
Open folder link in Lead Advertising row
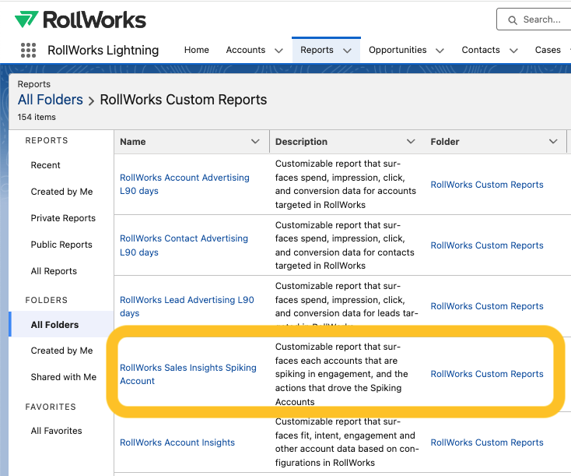[x=486, y=306]
